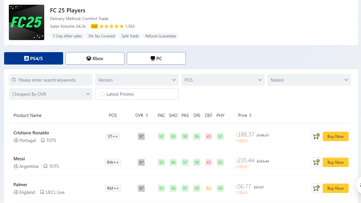Click Palmer's strikethrough price $63.07
Image resolution: width=361 pixels, height=203 pixels.
pos(259,187)
